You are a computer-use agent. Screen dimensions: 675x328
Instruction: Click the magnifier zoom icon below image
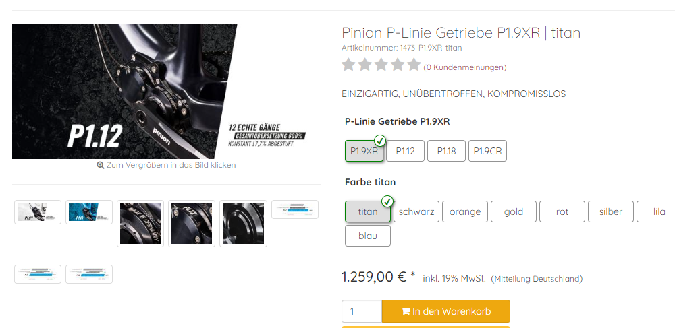point(101,165)
